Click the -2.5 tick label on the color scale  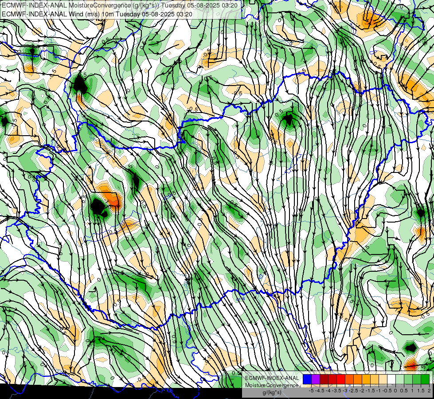coord(353,391)
